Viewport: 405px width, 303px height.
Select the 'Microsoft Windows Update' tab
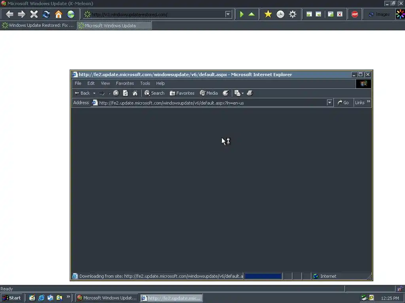tap(114, 26)
